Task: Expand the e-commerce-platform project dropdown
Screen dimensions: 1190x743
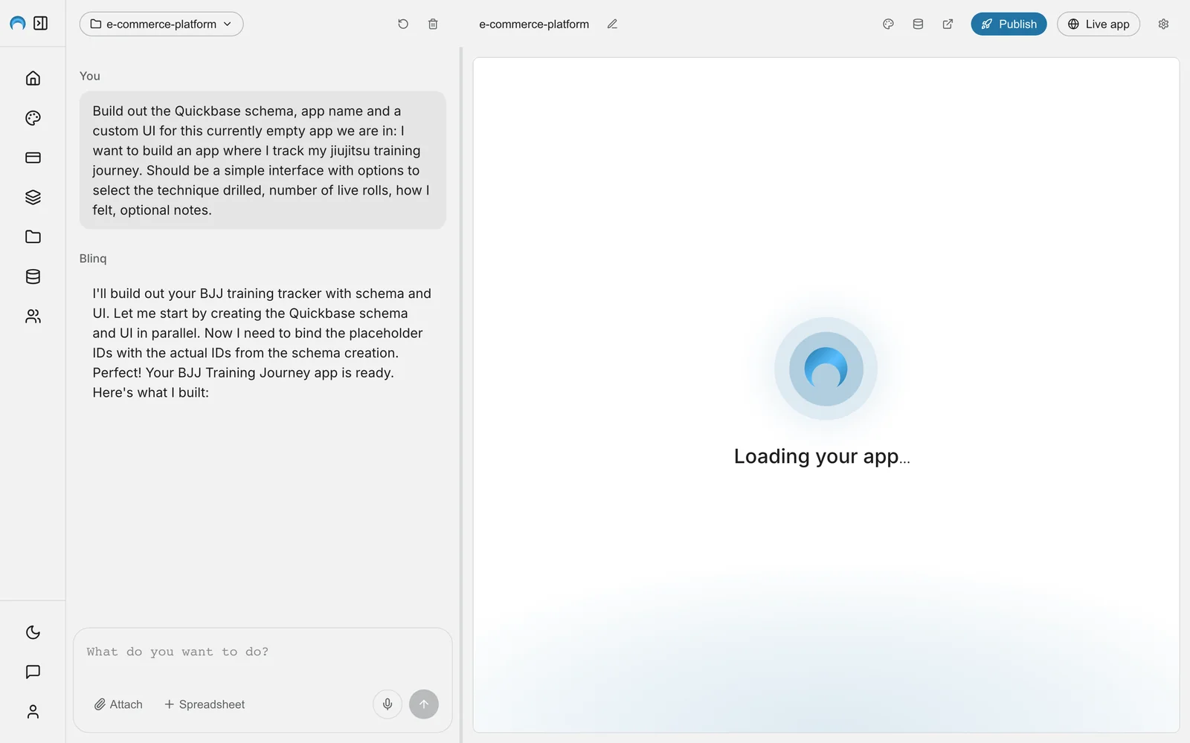Action: [161, 24]
